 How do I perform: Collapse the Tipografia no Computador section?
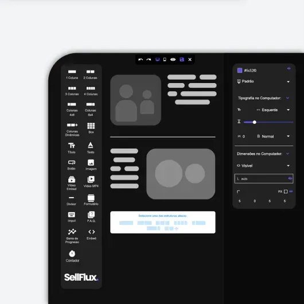pyautogui.click(x=287, y=98)
